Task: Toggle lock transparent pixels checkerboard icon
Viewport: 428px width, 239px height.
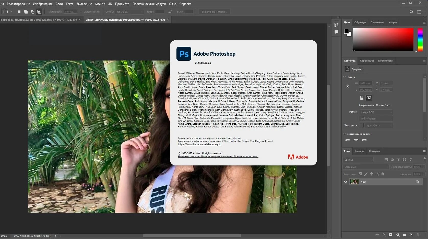Action: pos(360,174)
